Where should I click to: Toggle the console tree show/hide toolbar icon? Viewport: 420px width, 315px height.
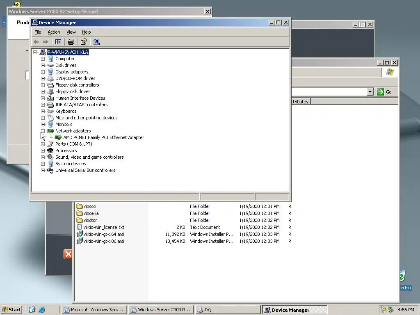pos(58,42)
